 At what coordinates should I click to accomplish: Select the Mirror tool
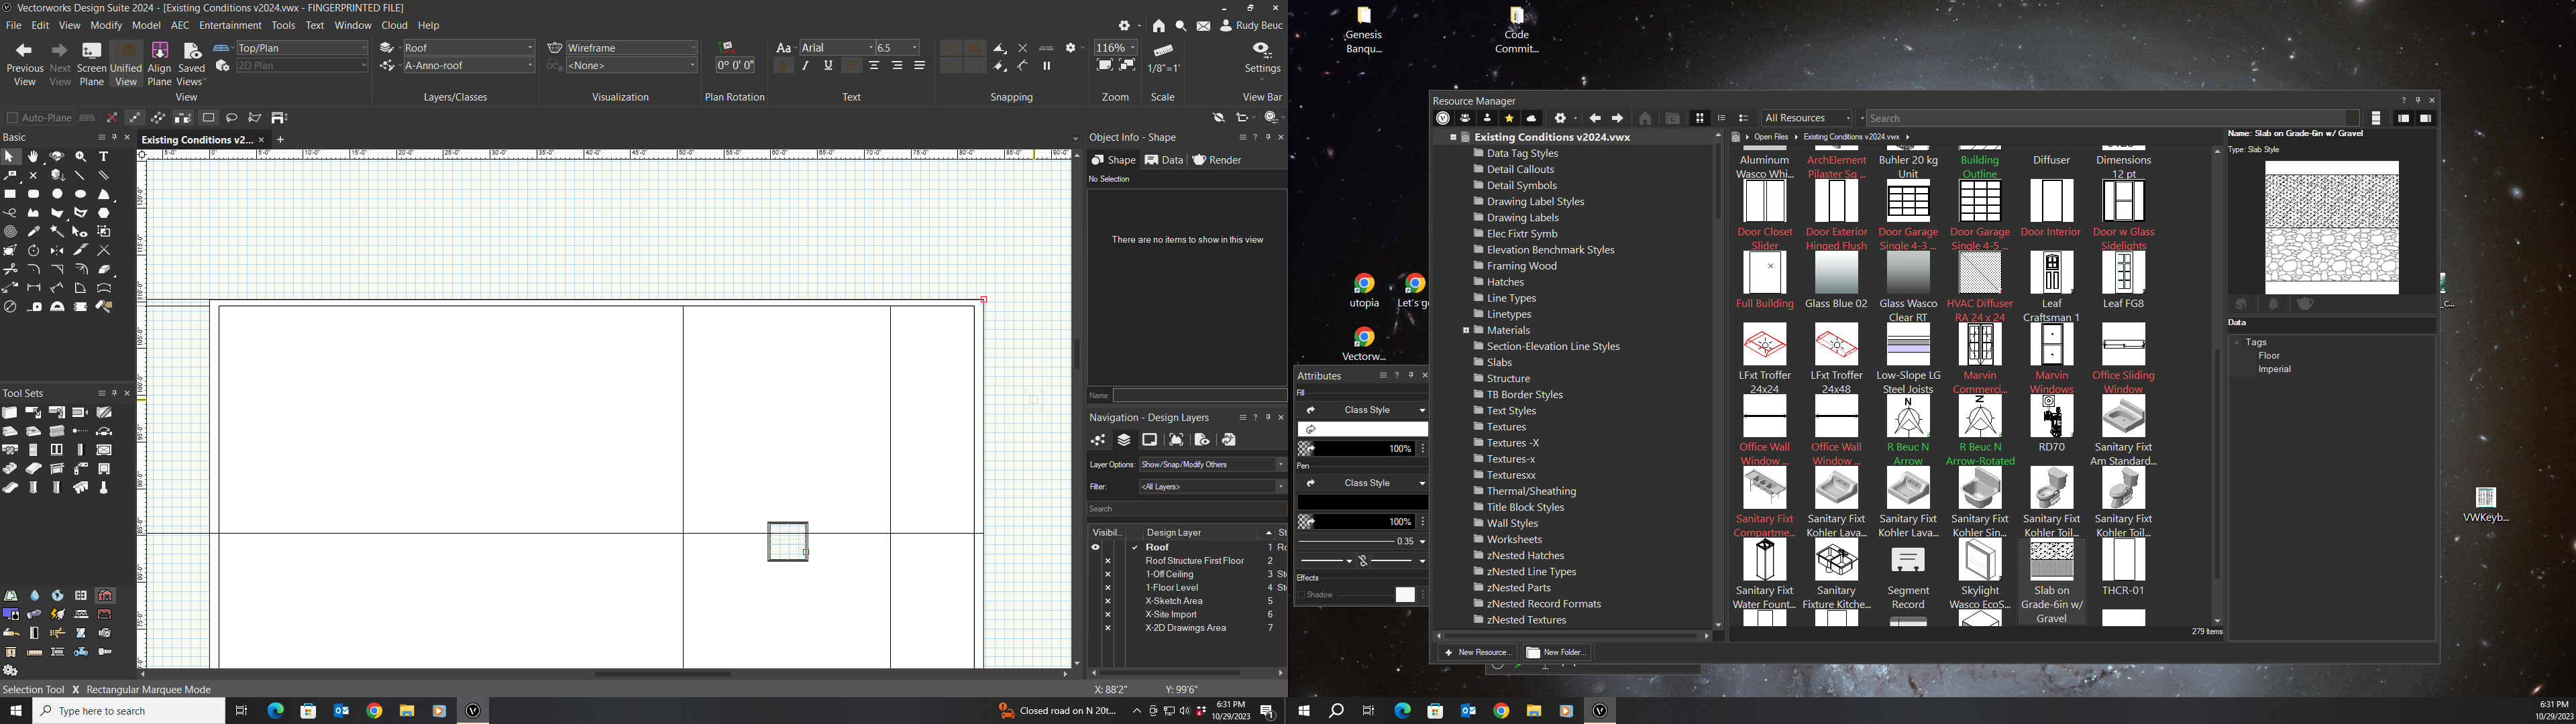57,251
